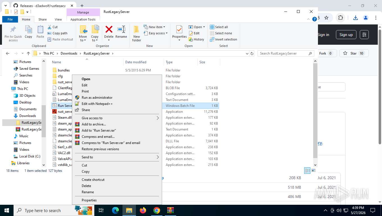
Task: Refresh the RustLegacyServer folder view
Action: 252,53
